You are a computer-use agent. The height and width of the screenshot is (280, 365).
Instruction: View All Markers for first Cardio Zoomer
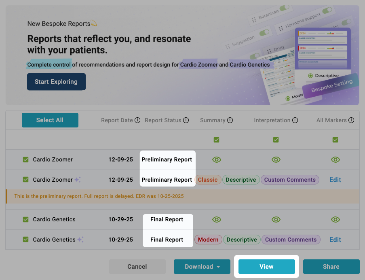tap(335, 160)
